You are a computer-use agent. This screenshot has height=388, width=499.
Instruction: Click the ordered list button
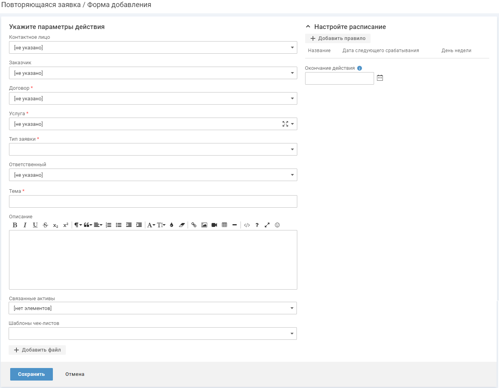108,225
